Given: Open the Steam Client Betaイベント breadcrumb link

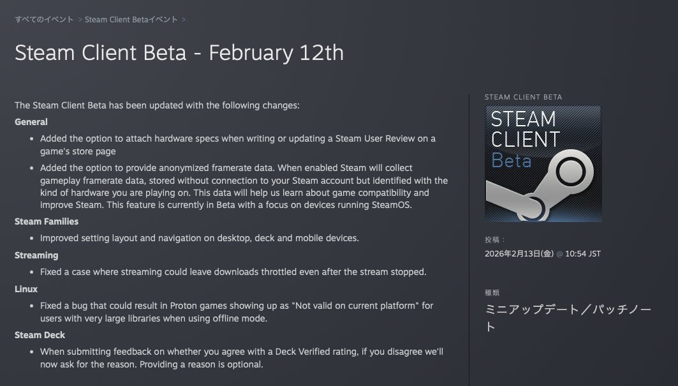Looking at the screenshot, I should tap(131, 20).
